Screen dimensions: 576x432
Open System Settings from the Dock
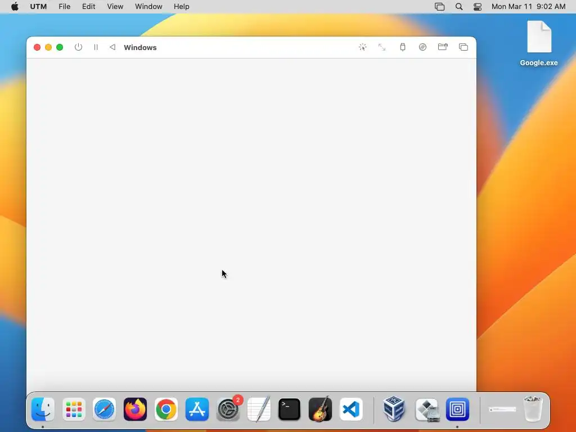coord(228,409)
